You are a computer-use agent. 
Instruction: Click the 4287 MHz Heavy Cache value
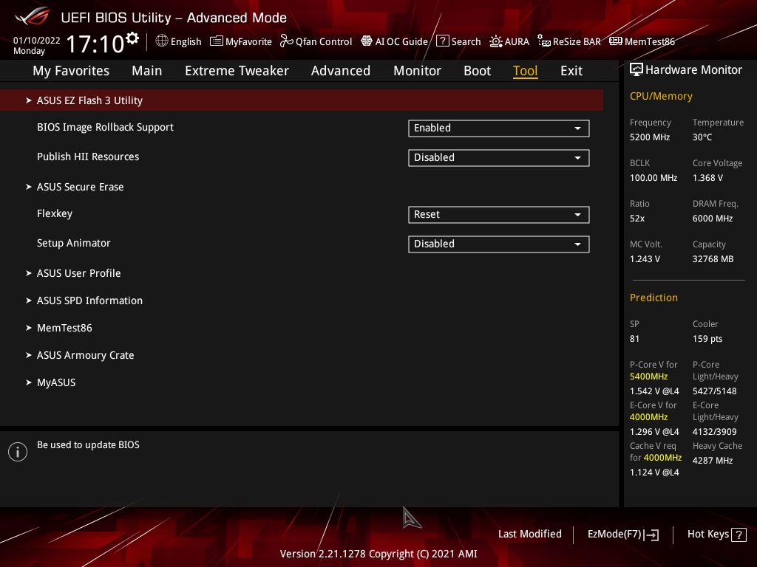pos(713,461)
